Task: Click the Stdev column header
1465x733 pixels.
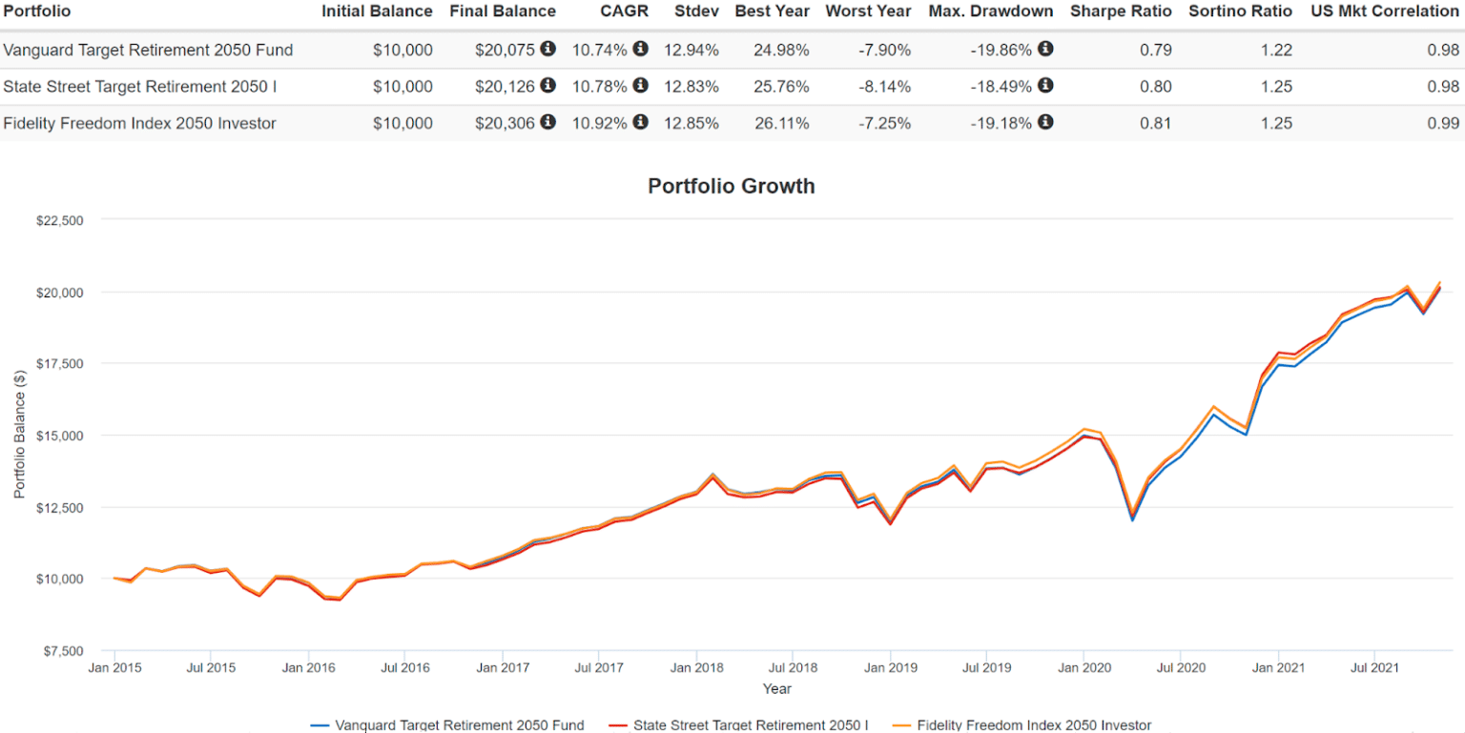Action: pos(696,11)
